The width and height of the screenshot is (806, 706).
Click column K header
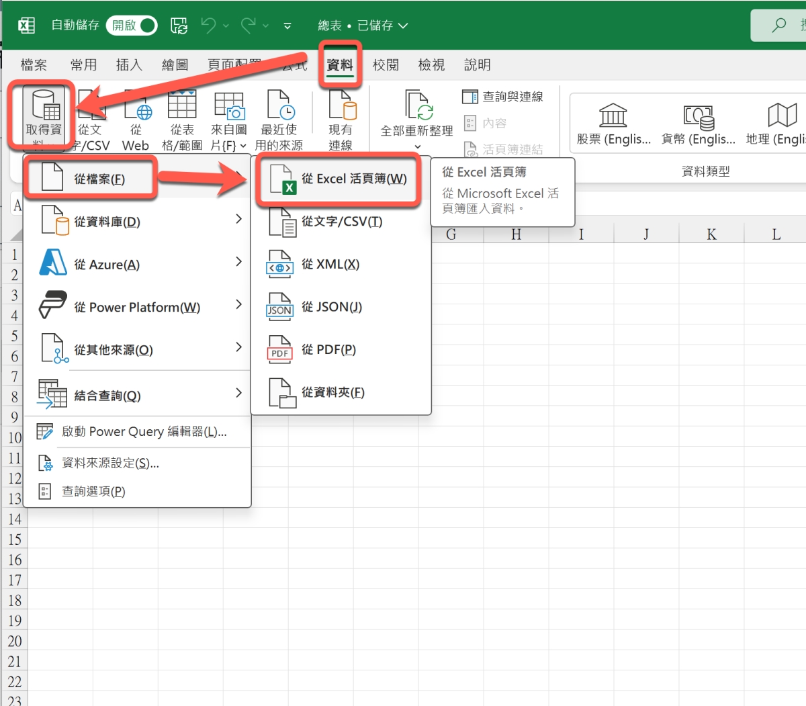(x=711, y=234)
